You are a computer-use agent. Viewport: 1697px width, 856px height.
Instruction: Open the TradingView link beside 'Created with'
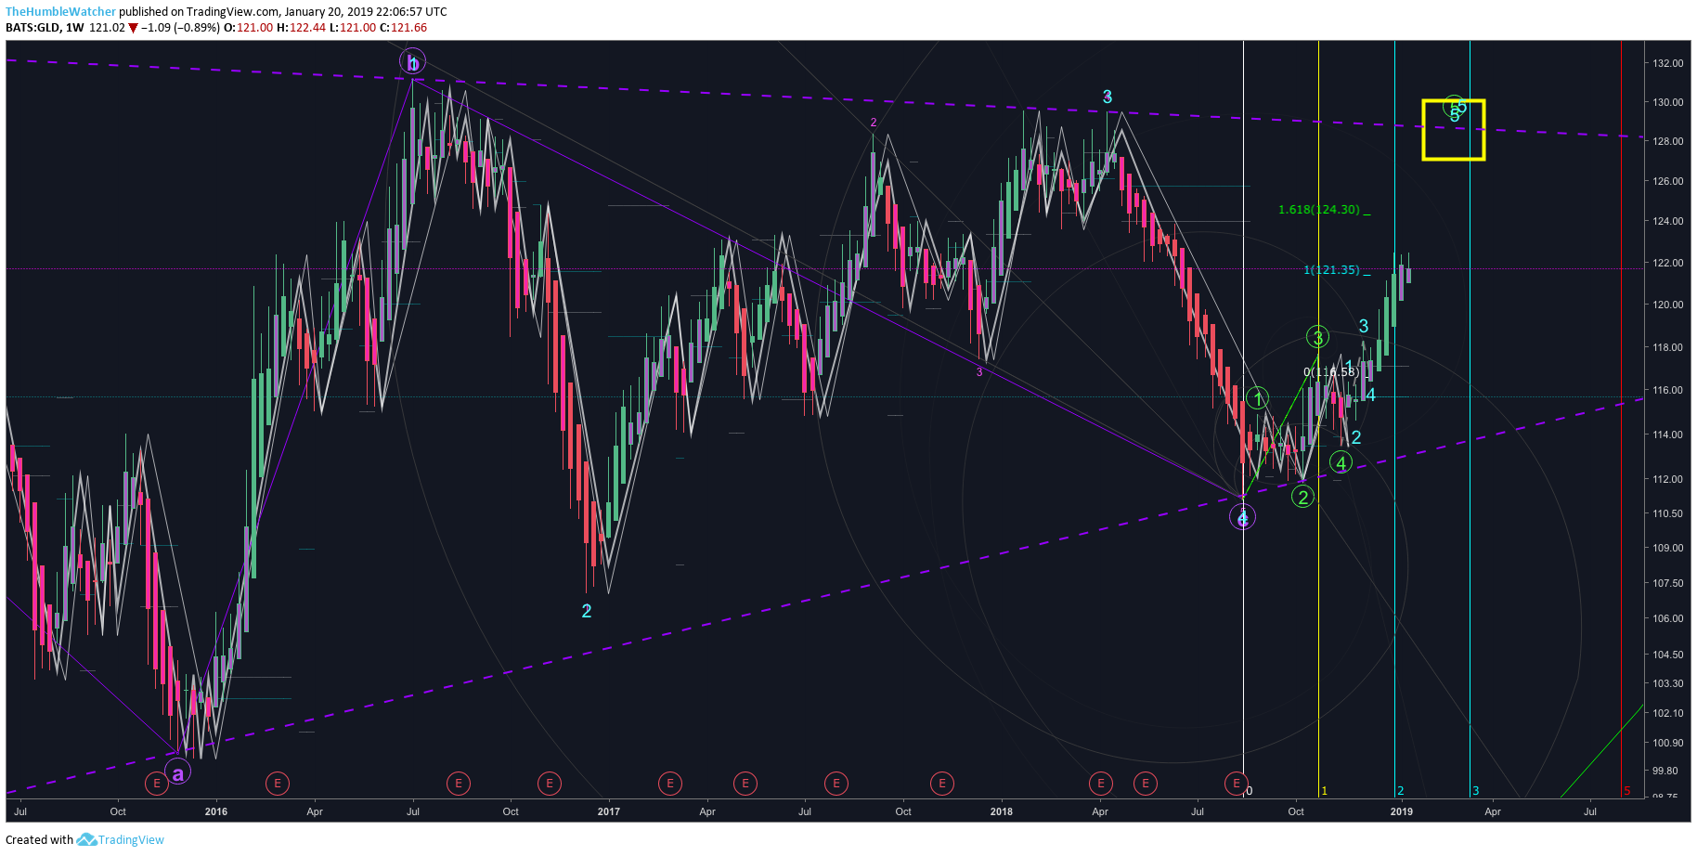point(131,839)
